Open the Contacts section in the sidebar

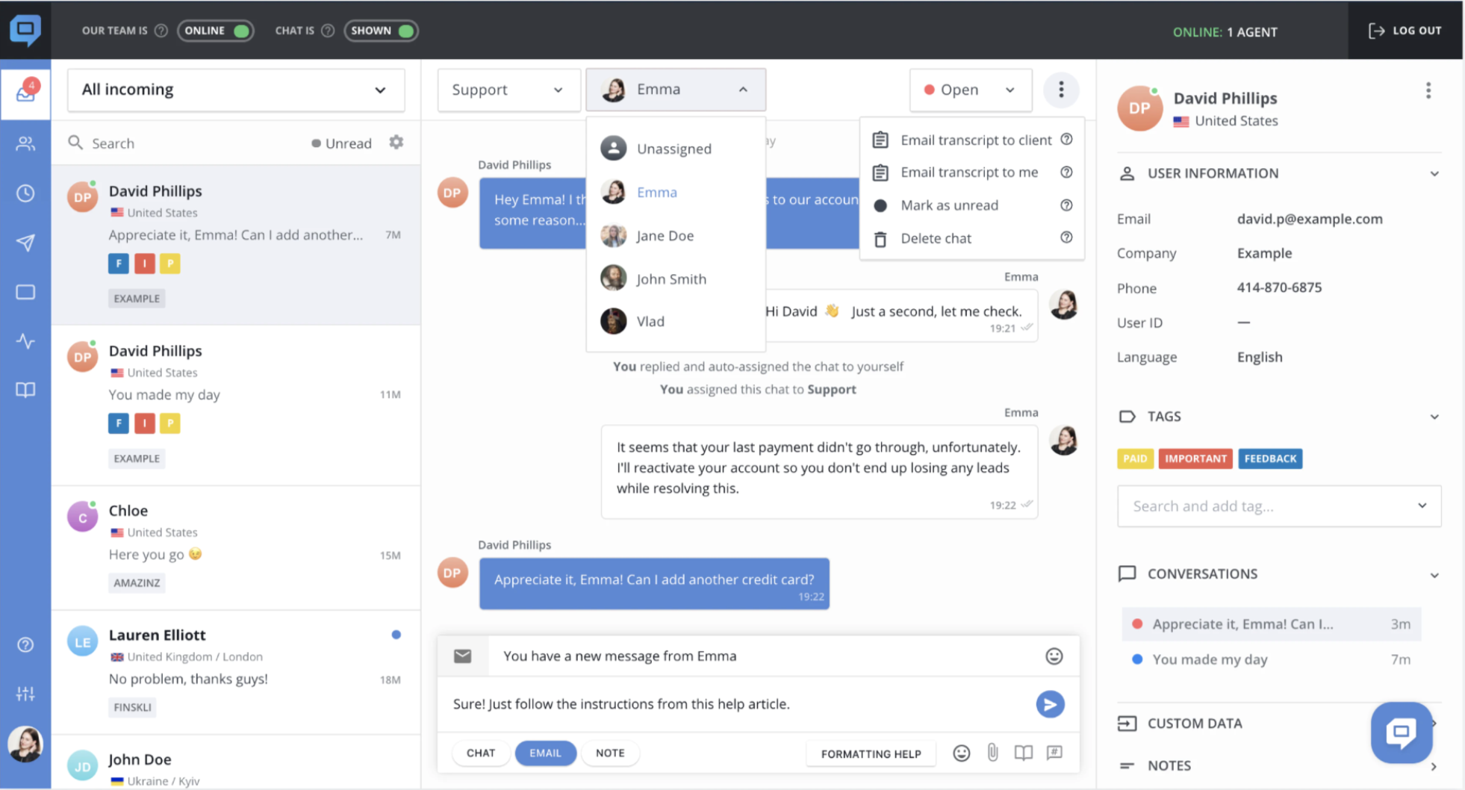tap(25, 143)
